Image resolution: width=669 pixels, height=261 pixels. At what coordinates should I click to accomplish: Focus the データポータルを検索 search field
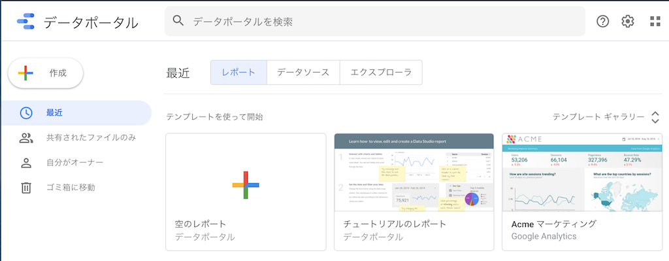point(375,22)
